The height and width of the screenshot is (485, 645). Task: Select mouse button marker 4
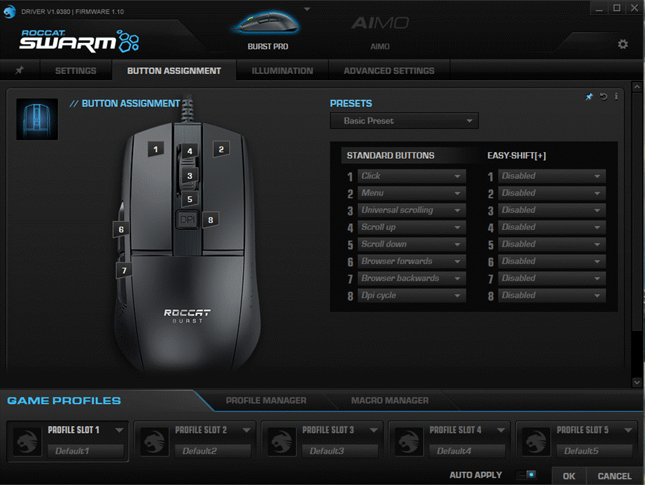[190, 151]
